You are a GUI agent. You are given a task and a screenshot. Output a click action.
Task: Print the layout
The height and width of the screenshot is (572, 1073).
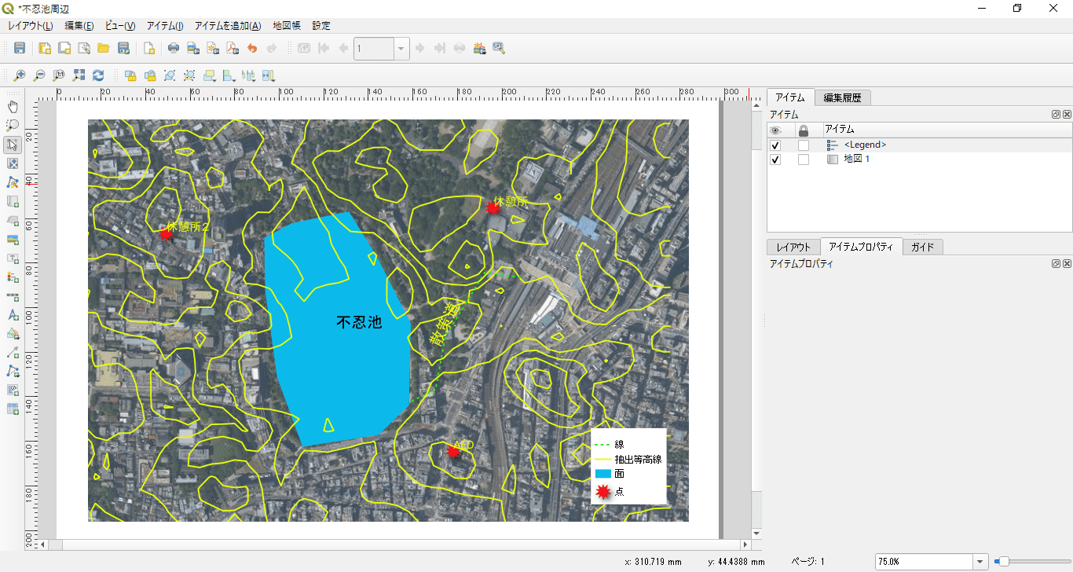[174, 49]
